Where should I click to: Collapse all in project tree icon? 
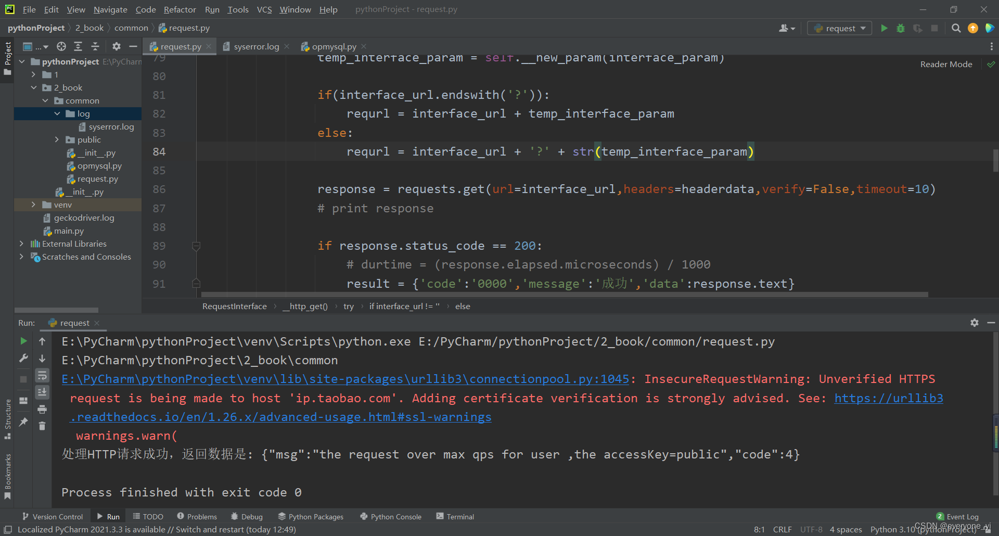coord(95,46)
